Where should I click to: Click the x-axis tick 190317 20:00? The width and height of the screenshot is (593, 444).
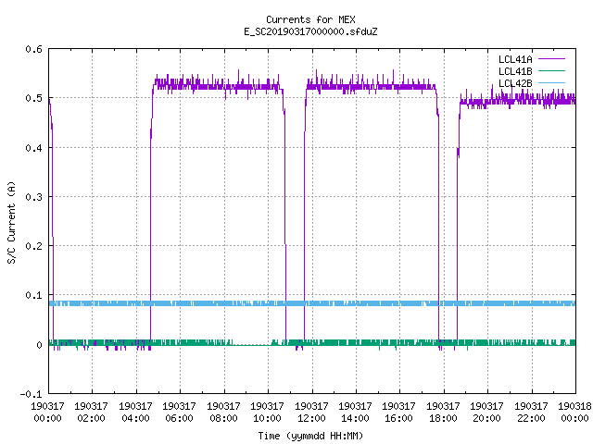pos(486,412)
